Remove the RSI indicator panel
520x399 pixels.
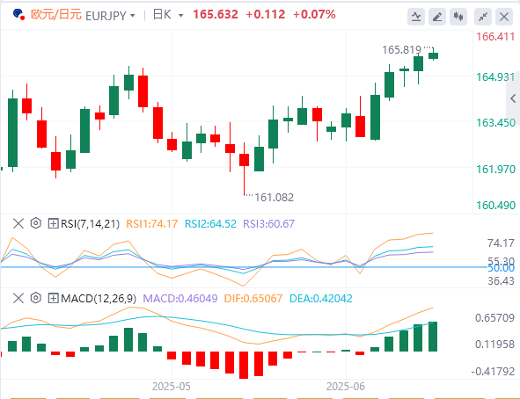click(18, 223)
